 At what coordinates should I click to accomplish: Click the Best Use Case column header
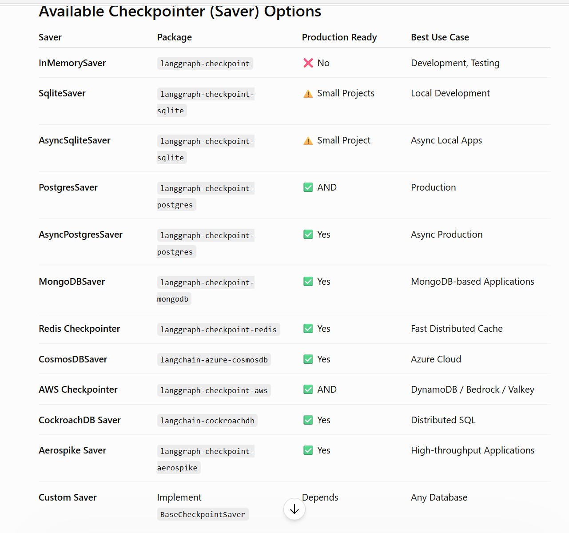point(440,37)
